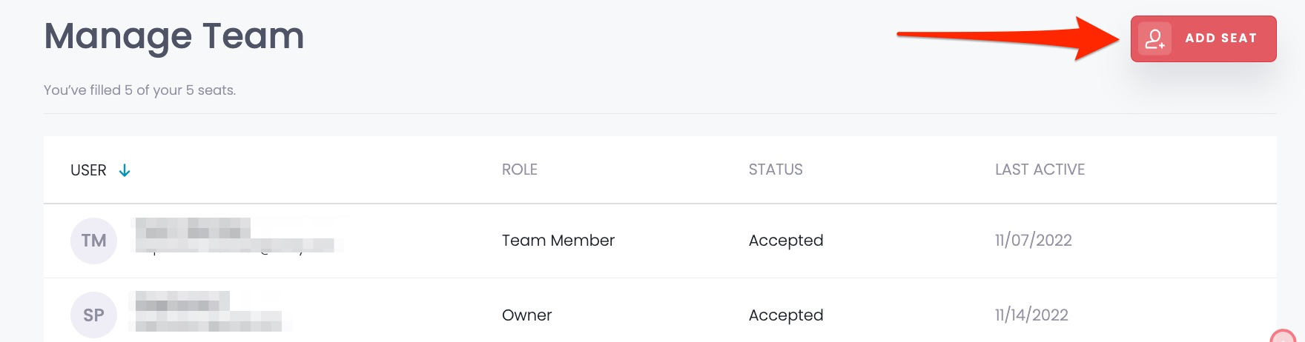Click the Team Member role cell
This screenshot has width=1305, height=342.
(558, 241)
